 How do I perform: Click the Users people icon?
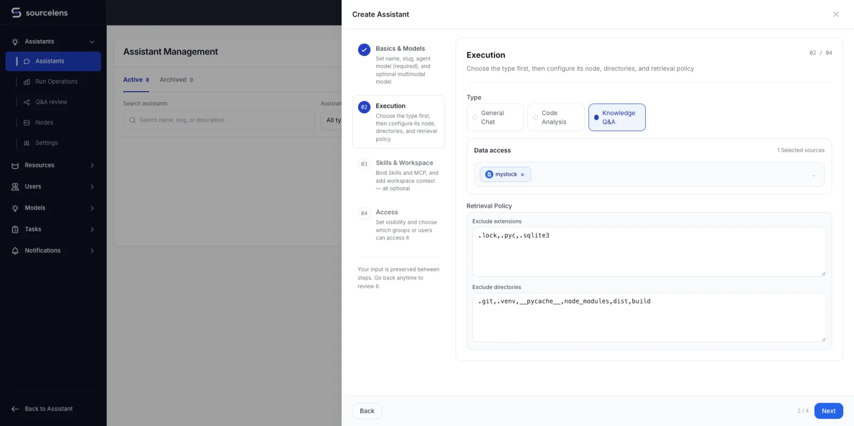[15, 187]
